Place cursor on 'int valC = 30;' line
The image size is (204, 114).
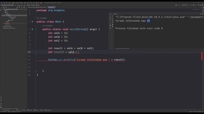click(x=58, y=41)
